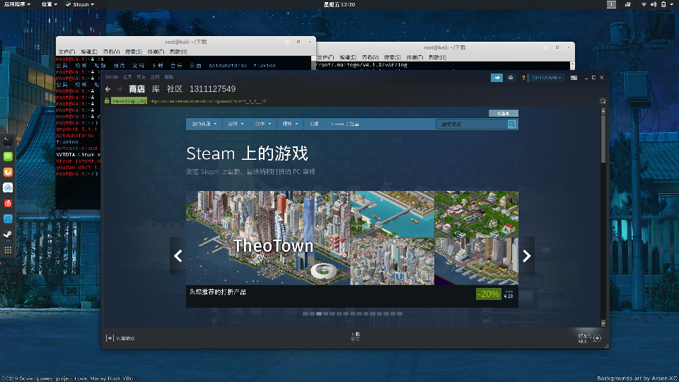Click the page loading spinner icon
This screenshot has width=679, height=382.
coord(603,101)
